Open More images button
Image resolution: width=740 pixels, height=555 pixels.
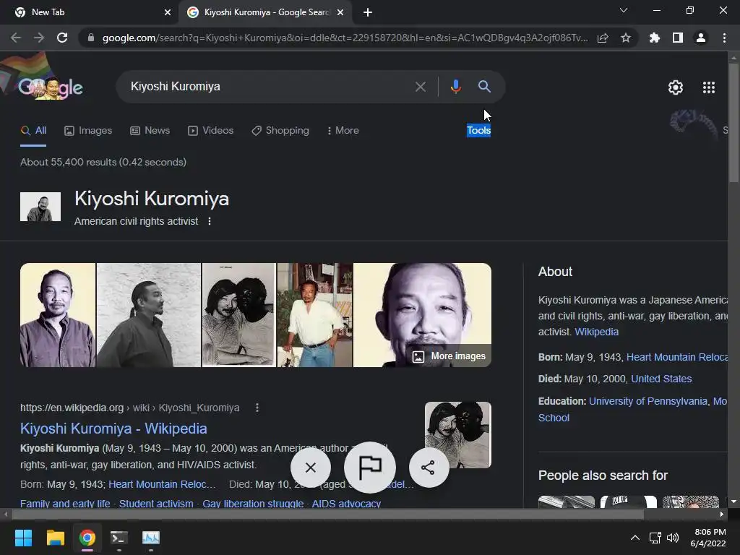point(449,356)
